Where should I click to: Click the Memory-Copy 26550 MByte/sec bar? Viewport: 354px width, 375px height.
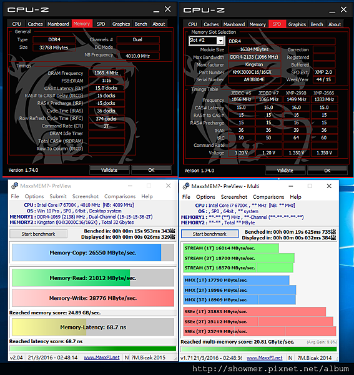(x=93, y=252)
